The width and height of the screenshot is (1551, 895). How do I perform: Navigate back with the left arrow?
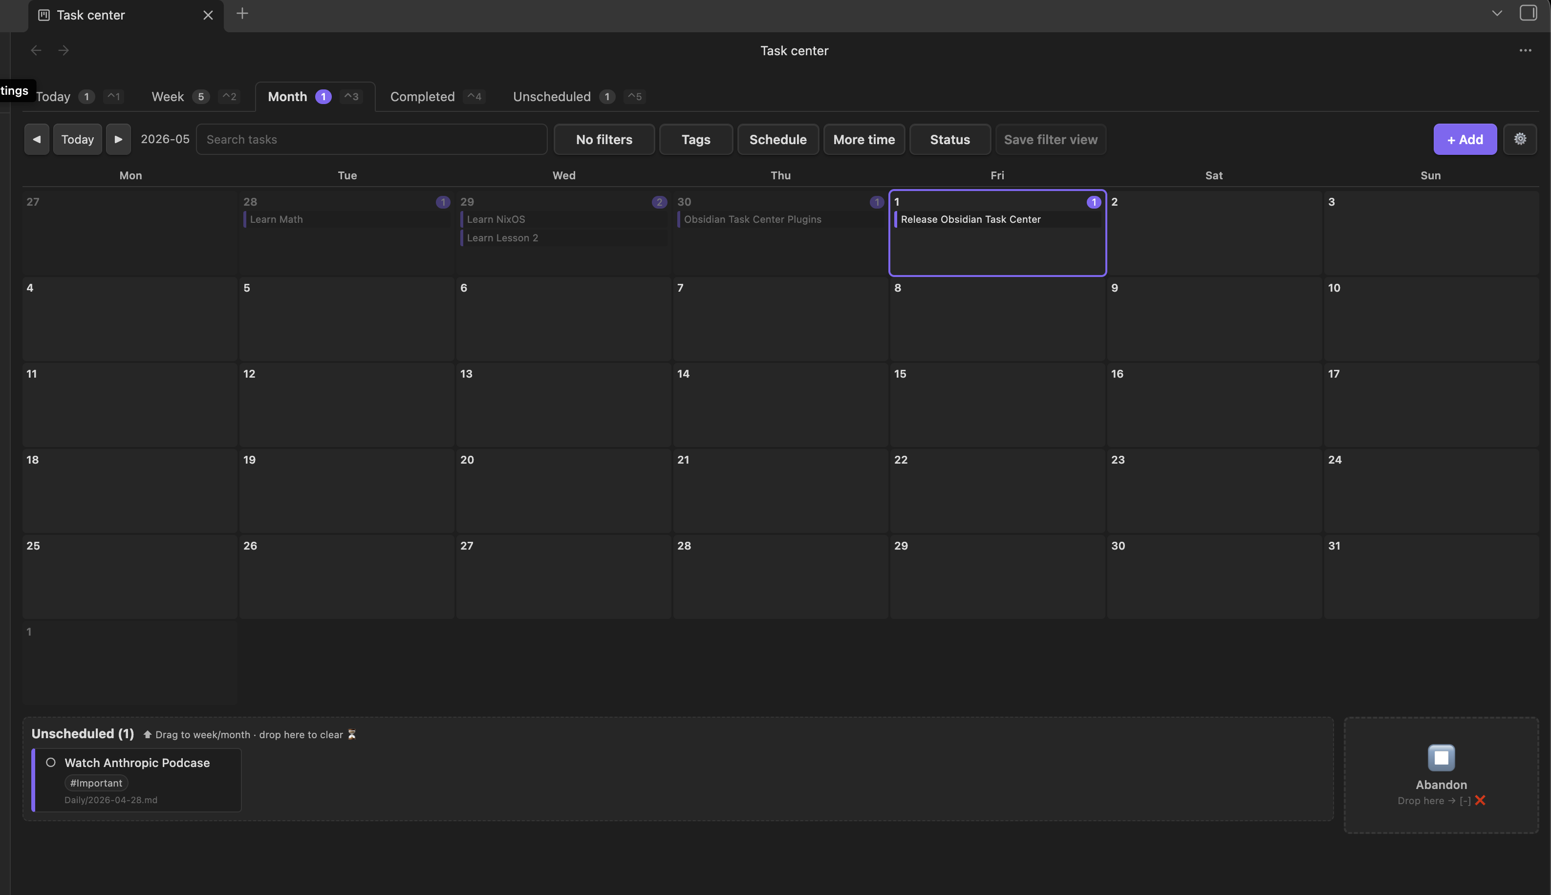(x=36, y=50)
